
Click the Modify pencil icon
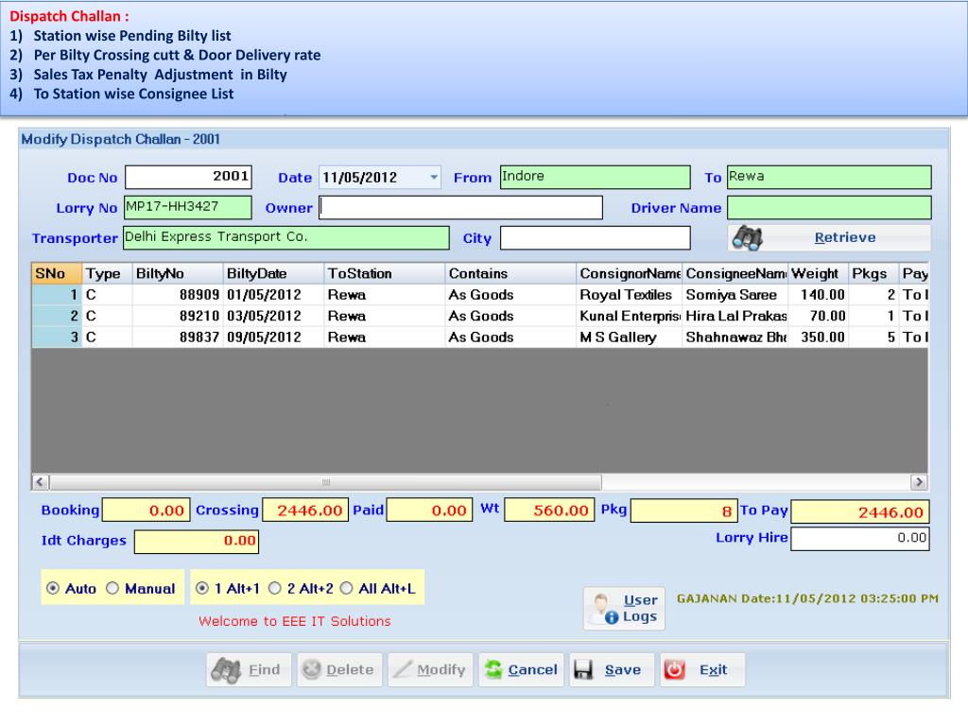coord(403,669)
